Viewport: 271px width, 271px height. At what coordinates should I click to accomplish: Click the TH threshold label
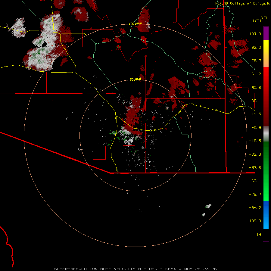tap(259, 235)
